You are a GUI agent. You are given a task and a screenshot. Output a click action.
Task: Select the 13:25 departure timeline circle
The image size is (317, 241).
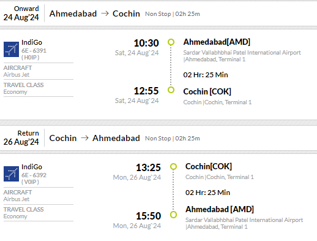coord(173,167)
